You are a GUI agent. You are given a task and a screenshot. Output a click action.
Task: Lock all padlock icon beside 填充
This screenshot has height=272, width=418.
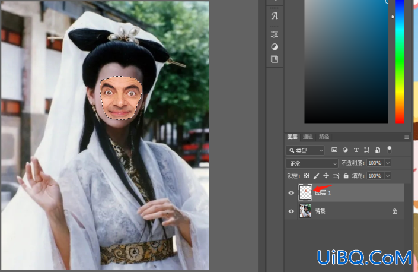coord(346,176)
